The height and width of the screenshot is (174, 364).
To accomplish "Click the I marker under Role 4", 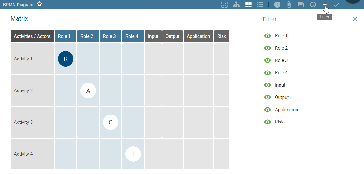I will click(x=133, y=154).
